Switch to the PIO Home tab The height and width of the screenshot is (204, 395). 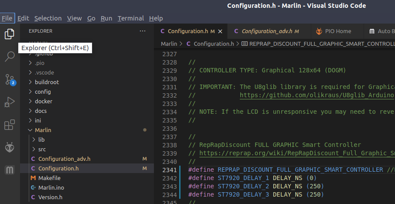coord(338,31)
